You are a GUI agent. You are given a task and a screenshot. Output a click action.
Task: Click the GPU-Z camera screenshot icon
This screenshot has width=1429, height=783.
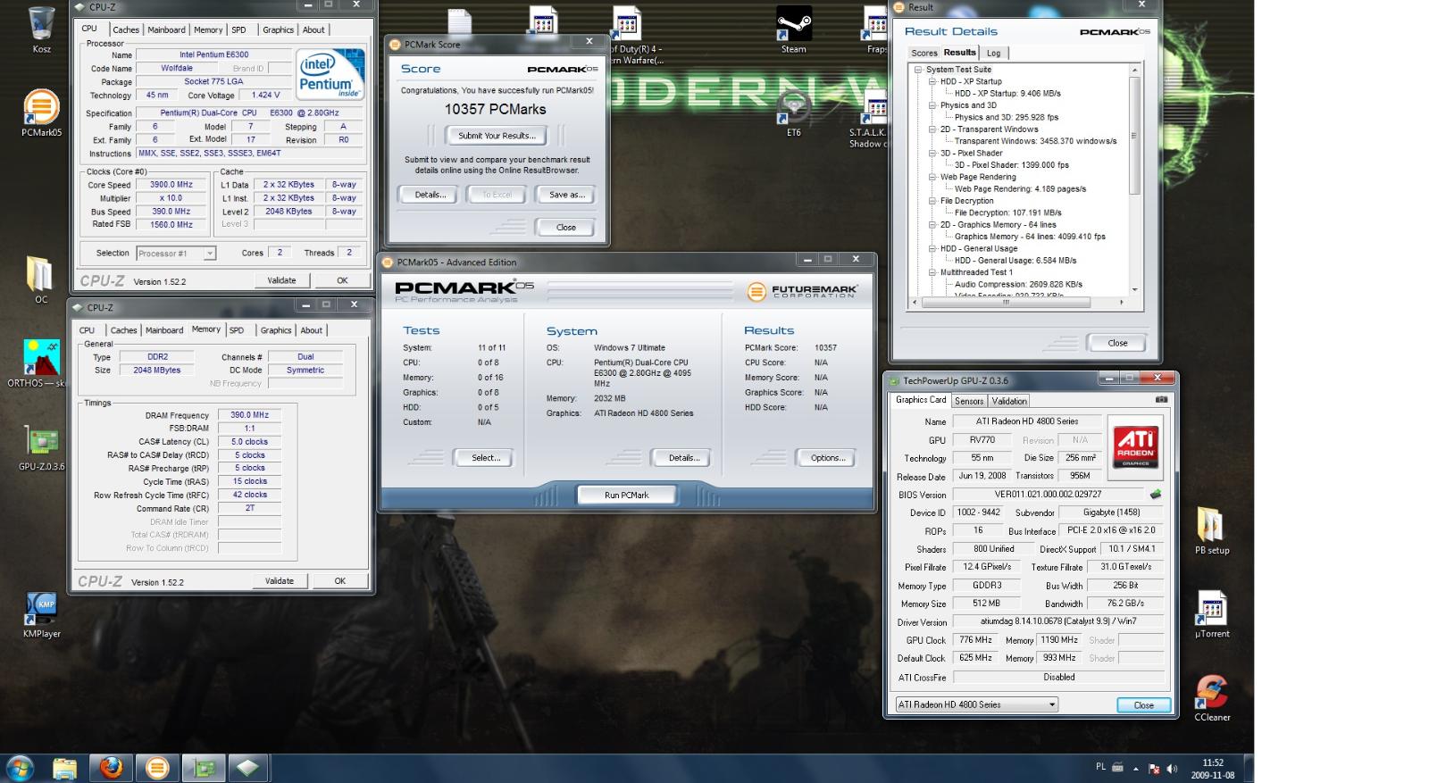click(1161, 400)
